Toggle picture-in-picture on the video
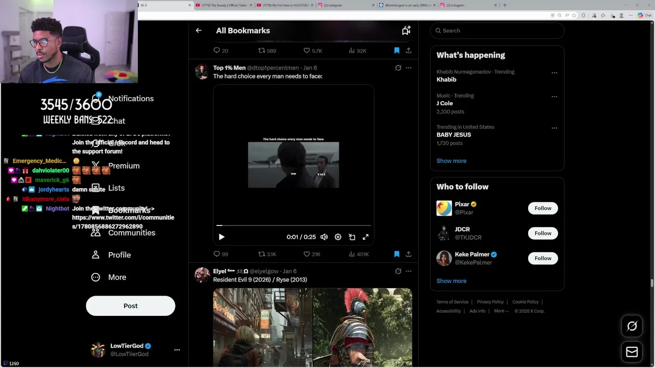Screen dimensions: 655x368 [x=352, y=237]
